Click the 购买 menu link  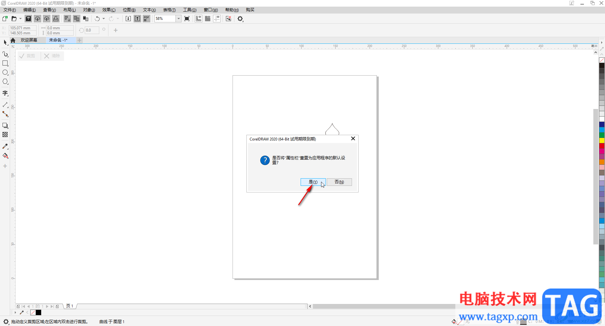click(250, 10)
